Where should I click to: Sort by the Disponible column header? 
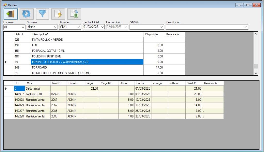point(154,34)
